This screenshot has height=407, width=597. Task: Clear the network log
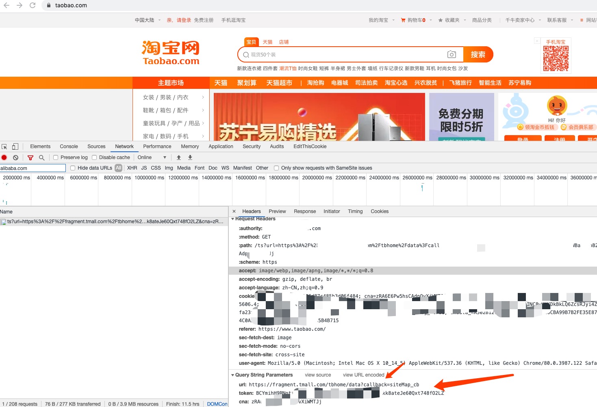[15, 157]
